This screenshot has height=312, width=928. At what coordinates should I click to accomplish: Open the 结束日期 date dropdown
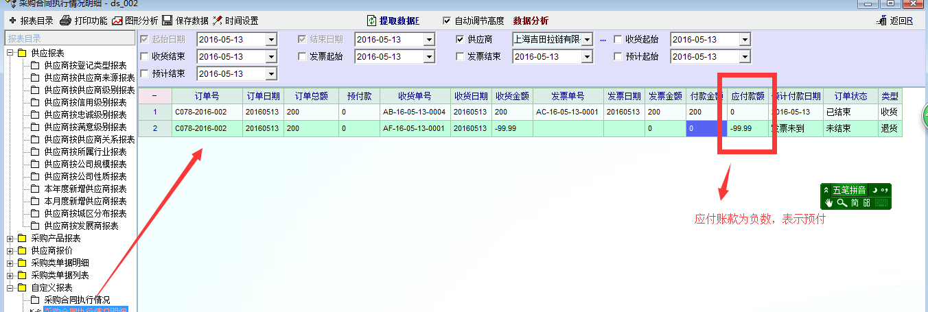pyautogui.click(x=429, y=40)
